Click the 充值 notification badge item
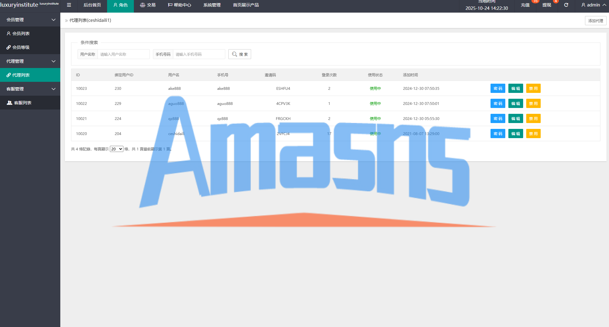This screenshot has height=327, width=609. pos(525,5)
